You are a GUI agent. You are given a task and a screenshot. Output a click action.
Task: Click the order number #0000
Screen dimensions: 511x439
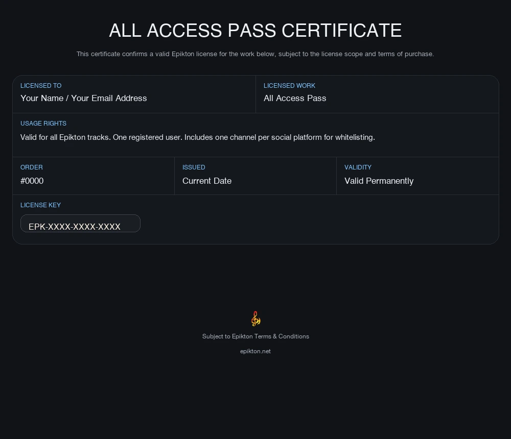[32, 181]
